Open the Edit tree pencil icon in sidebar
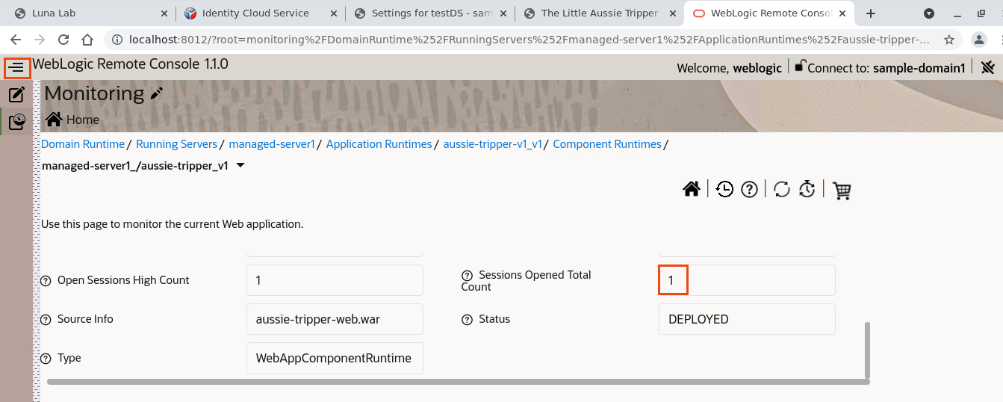 point(16,94)
